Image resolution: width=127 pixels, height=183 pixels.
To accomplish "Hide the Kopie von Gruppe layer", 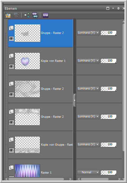I will click(x=11, y=150).
